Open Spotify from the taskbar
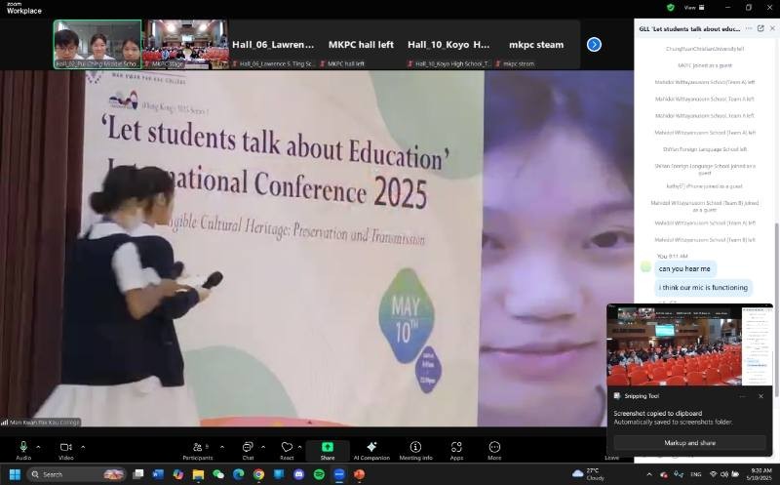780x485 pixels. click(x=319, y=474)
